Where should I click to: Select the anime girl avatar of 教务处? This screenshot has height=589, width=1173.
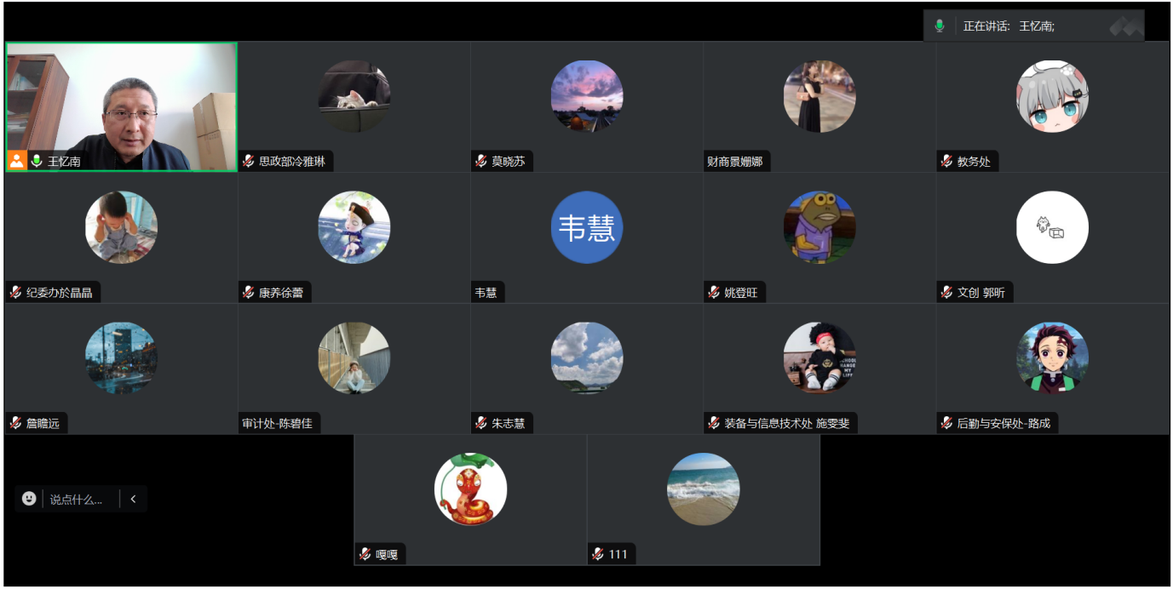point(1052,96)
